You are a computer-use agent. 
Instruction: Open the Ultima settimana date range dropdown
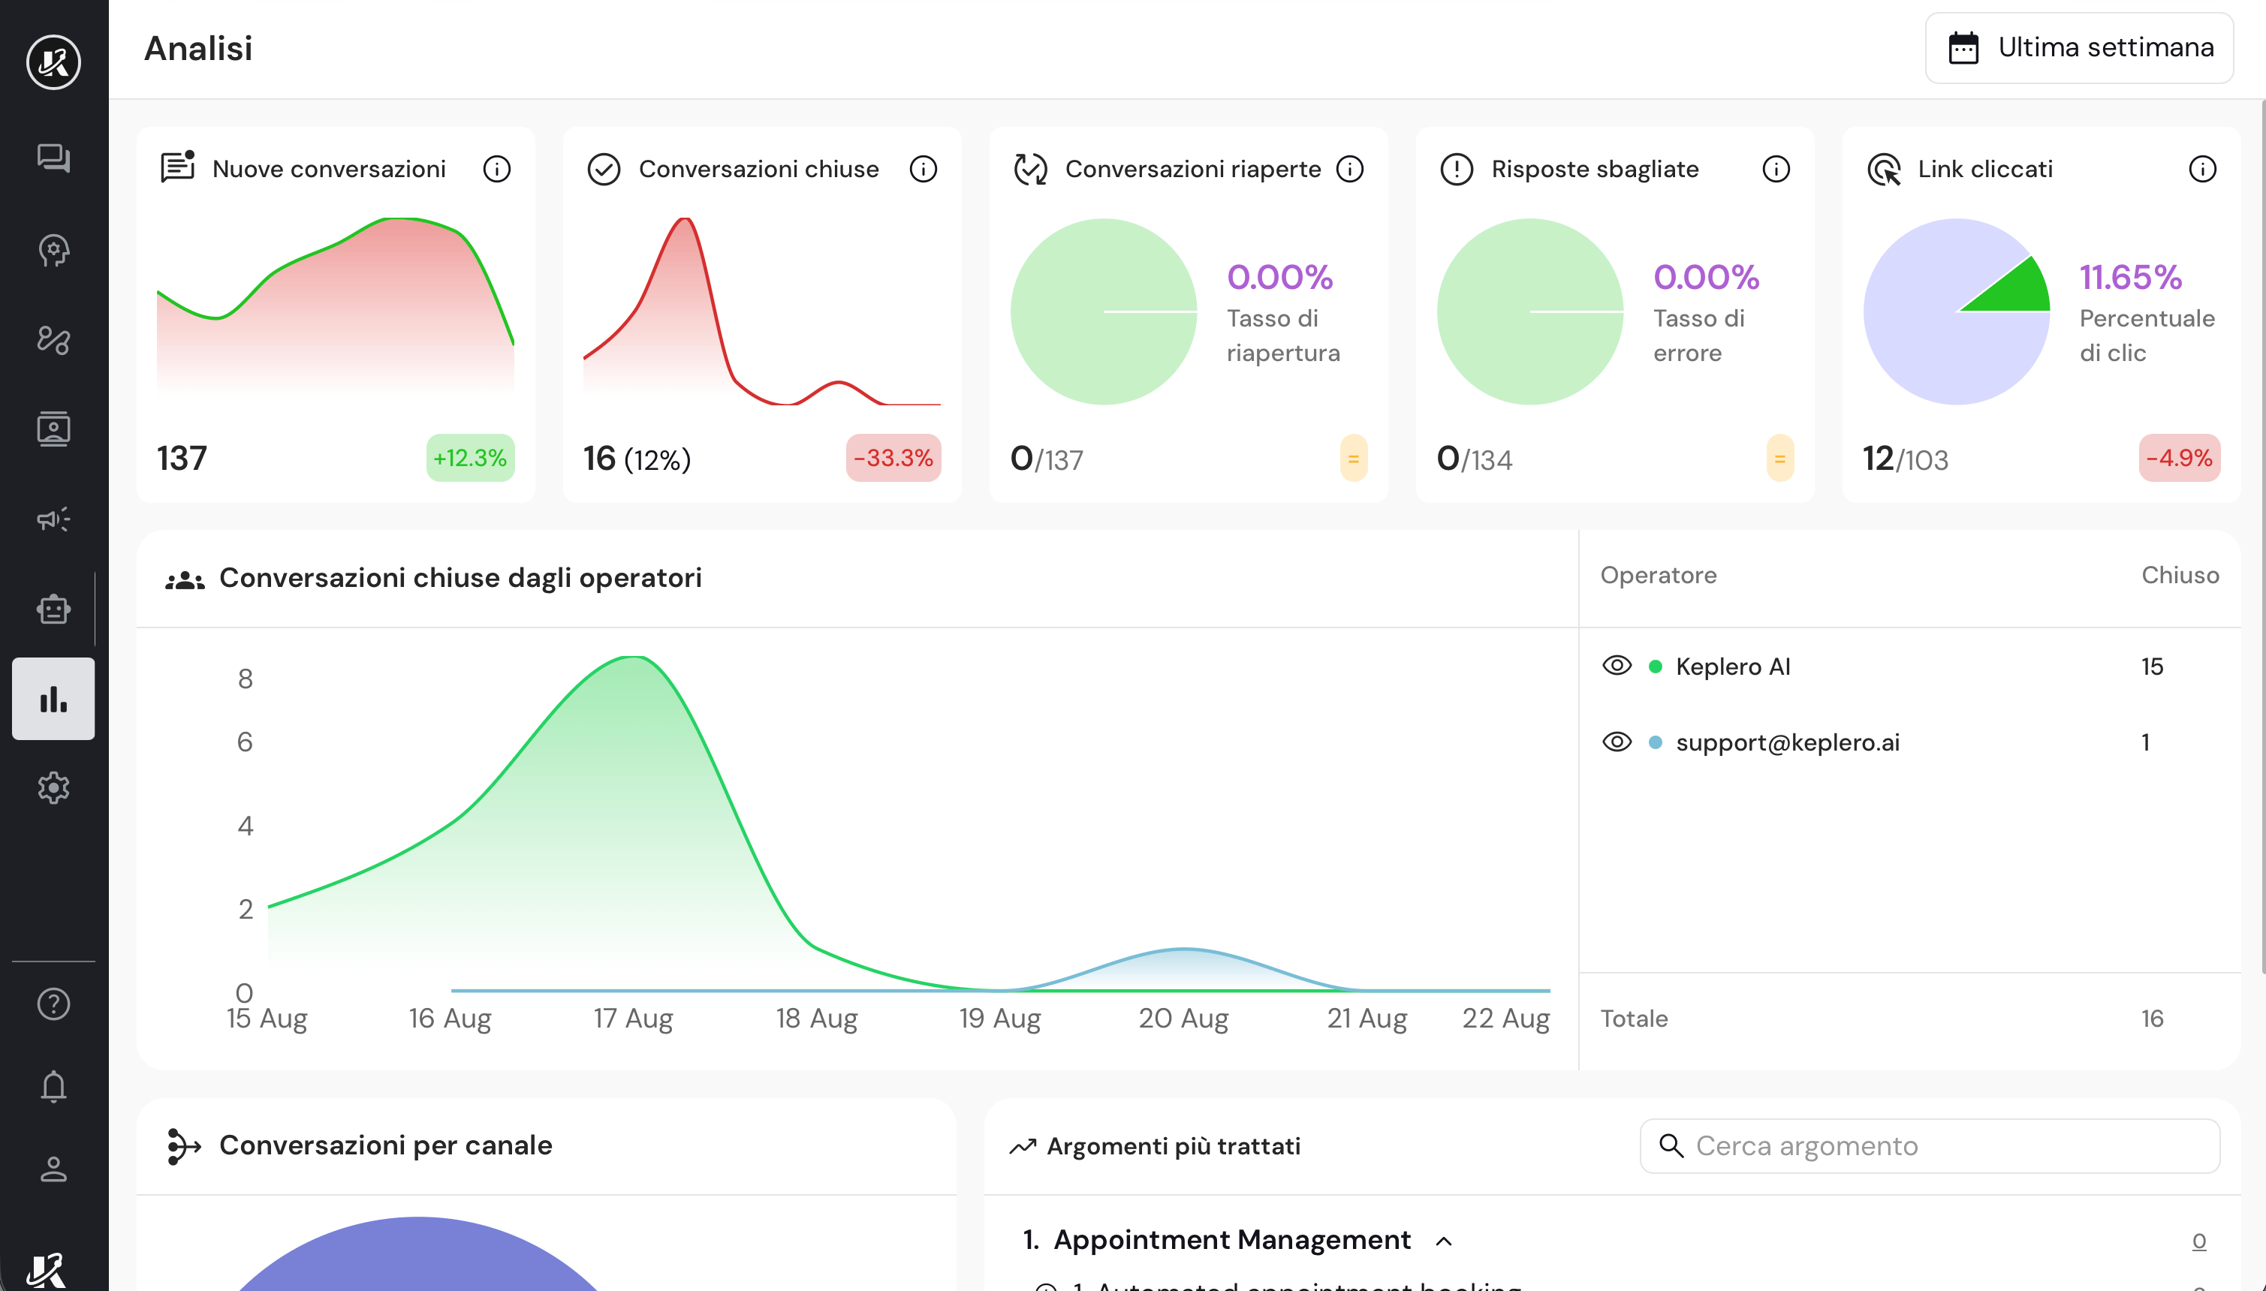pos(2079,48)
